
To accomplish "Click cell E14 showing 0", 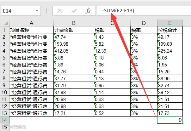I will [x=170, y=120].
